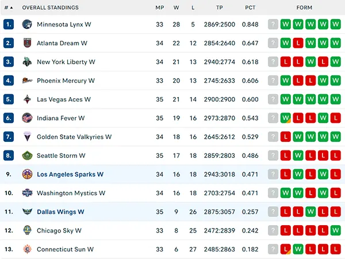The width and height of the screenshot is (345, 259).
Task: Open upcoming match icon for Washington Mystics
Action: 273,193
